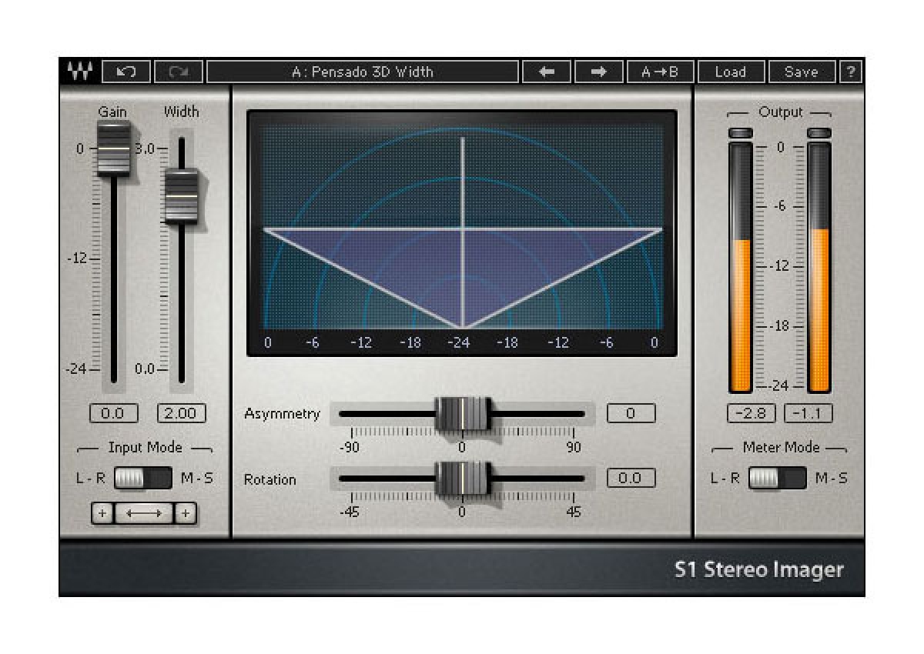The width and height of the screenshot is (924, 654).
Task: Copy setup A to B
Action: click(x=660, y=72)
